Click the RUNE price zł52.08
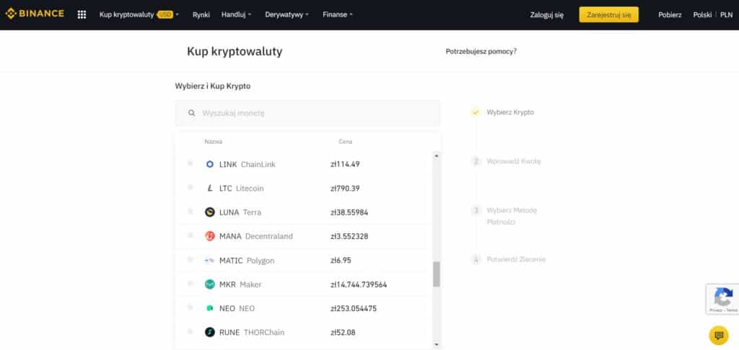Screen dimensions: 739x350 pyautogui.click(x=343, y=332)
